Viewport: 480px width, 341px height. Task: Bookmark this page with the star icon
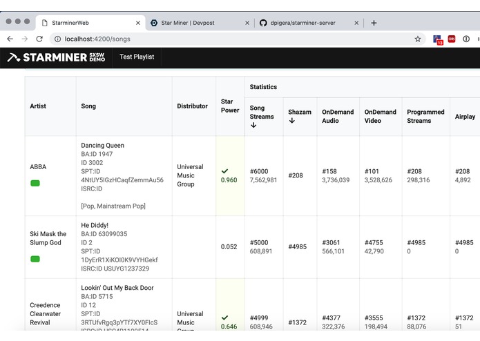point(418,39)
